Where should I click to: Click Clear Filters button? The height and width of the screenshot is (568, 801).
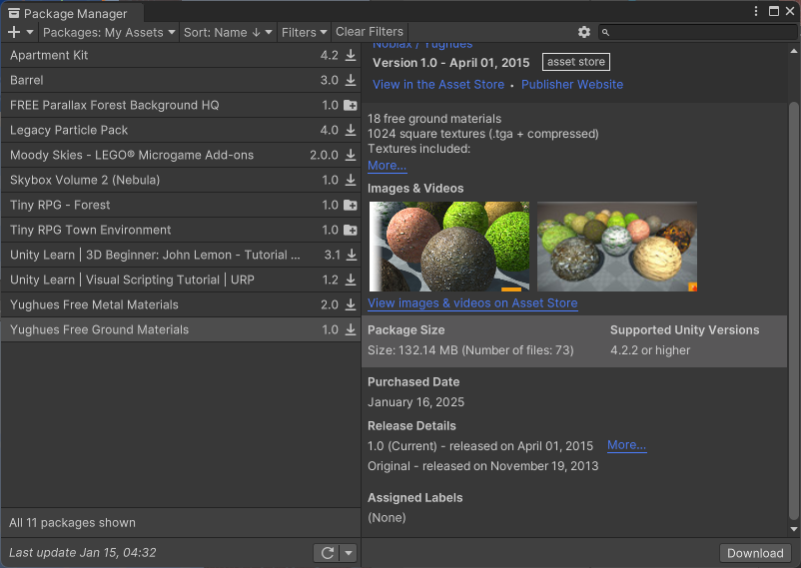click(x=370, y=32)
